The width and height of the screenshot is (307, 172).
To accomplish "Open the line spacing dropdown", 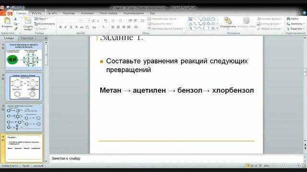I will coord(143,21).
